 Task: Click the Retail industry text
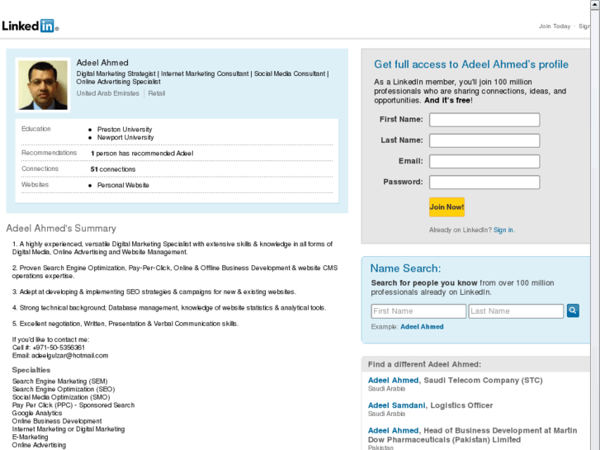(157, 93)
